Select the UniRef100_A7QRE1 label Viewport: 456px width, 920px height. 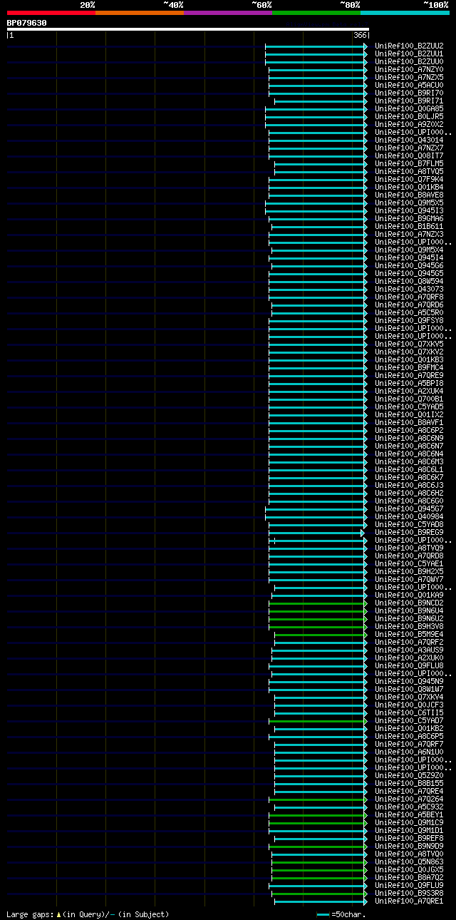(409, 901)
